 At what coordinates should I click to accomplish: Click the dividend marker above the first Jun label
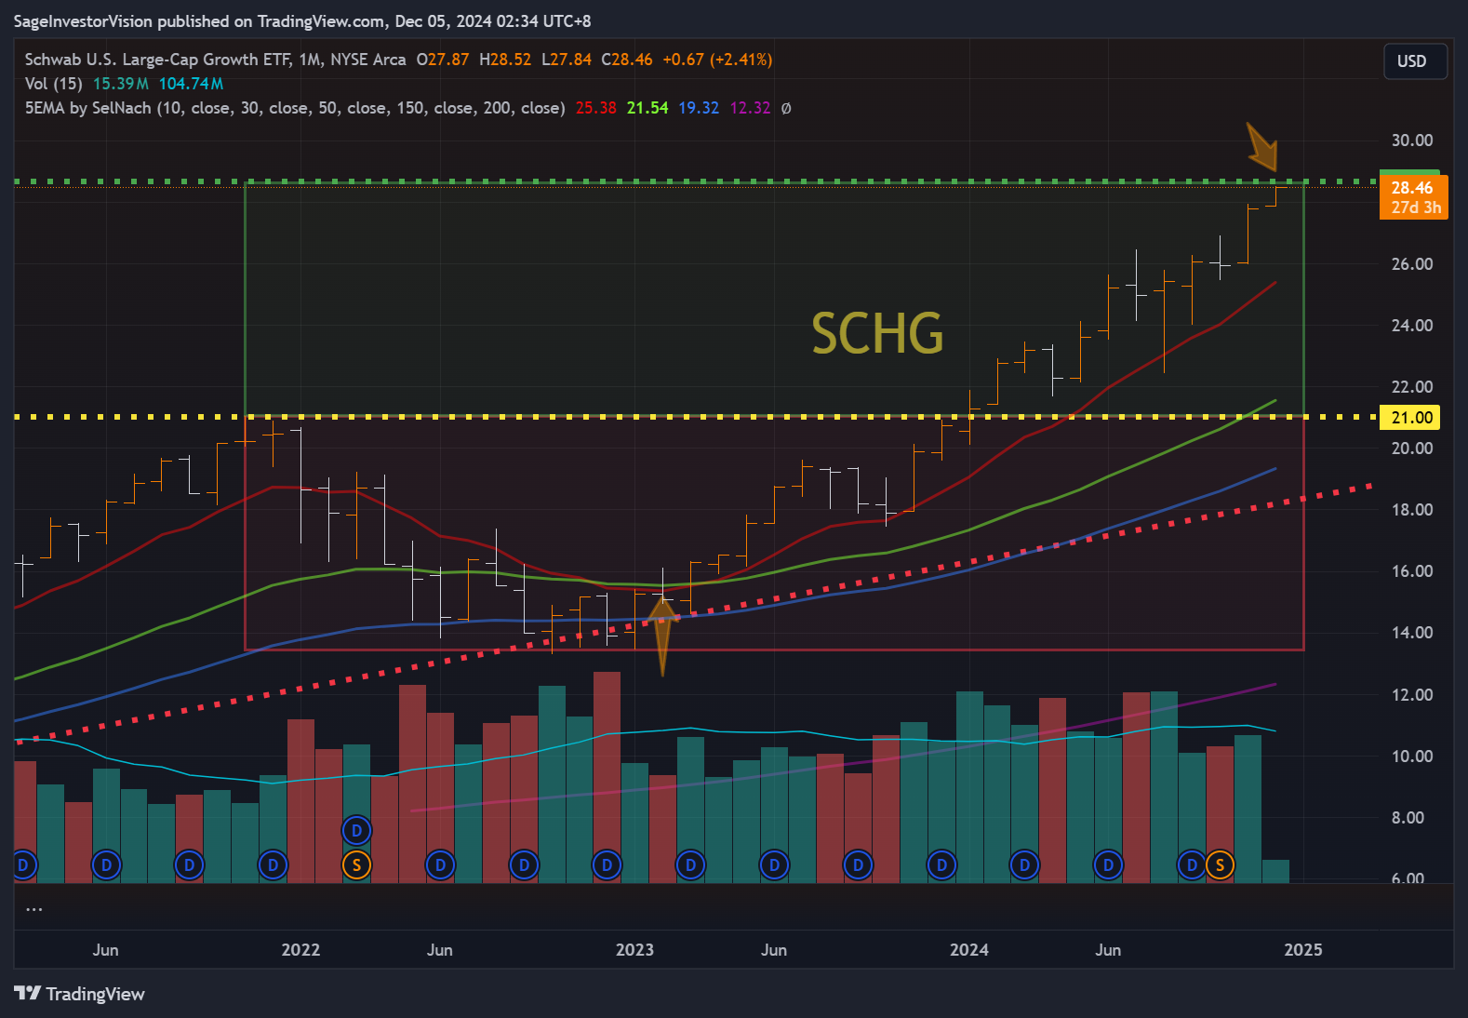point(106,865)
